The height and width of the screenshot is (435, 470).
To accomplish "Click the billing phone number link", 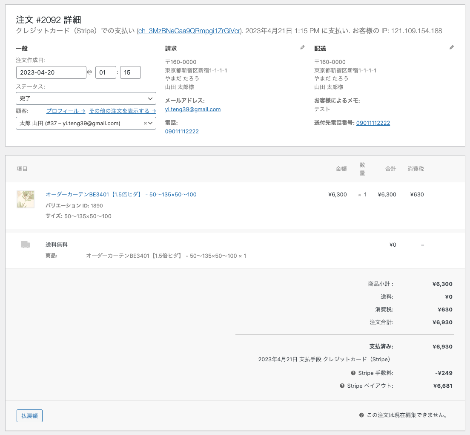I will pos(182,132).
